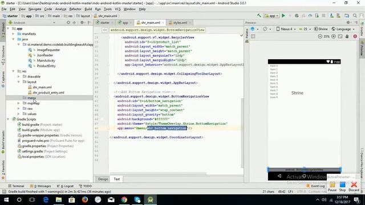
Task: Select MainActivity in project tree
Action: 46,60
